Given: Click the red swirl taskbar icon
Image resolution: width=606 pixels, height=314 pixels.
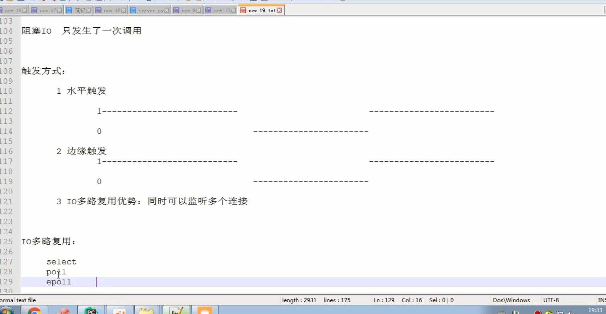Looking at the screenshot, I should 64,310.
